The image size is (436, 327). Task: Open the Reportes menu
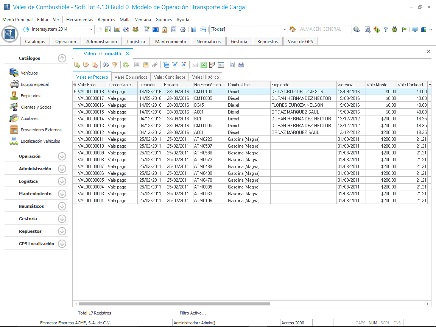(106, 20)
